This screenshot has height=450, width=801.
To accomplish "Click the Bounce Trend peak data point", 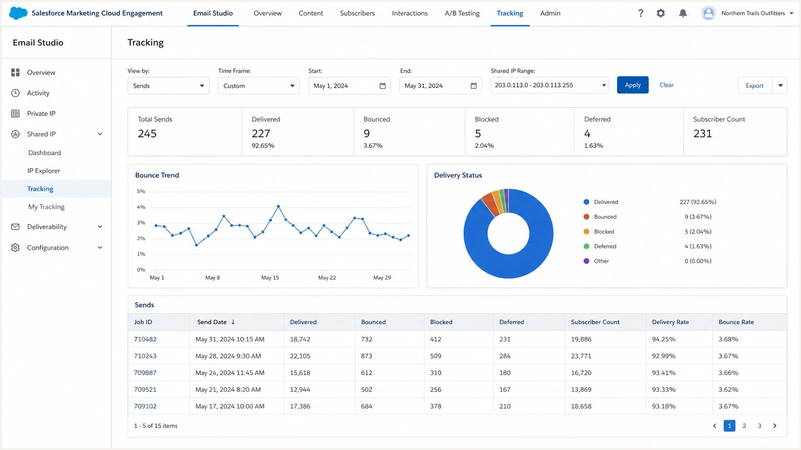I will pos(278,206).
